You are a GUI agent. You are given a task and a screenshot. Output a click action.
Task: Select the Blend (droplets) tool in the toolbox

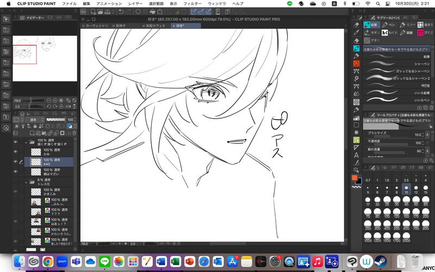click(356, 94)
